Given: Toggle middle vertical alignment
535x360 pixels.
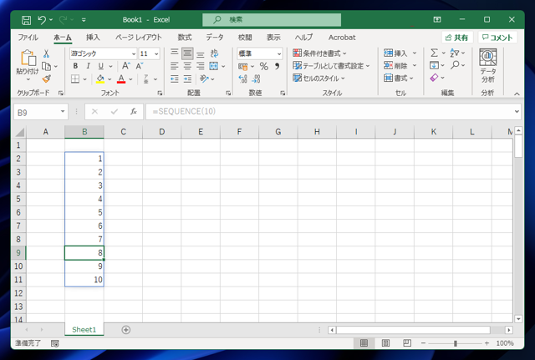Looking at the screenshot, I should click(x=187, y=53).
